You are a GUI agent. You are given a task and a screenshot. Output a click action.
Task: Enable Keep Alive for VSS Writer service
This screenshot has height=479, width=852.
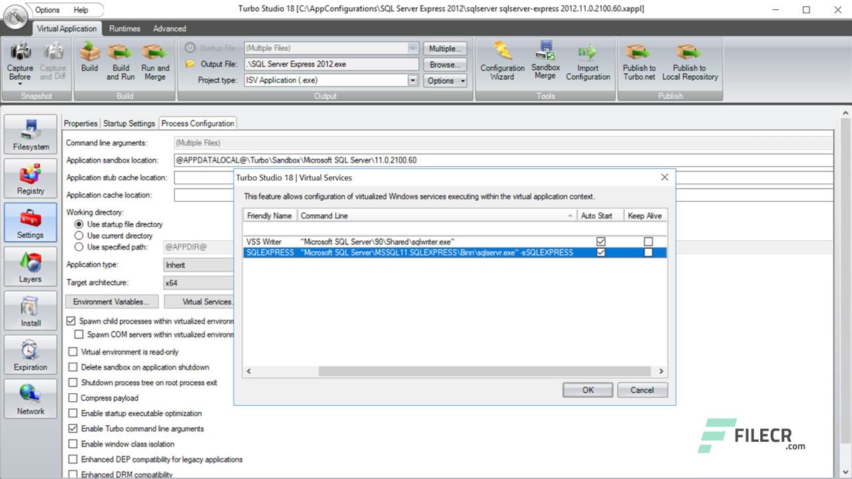[x=648, y=241]
